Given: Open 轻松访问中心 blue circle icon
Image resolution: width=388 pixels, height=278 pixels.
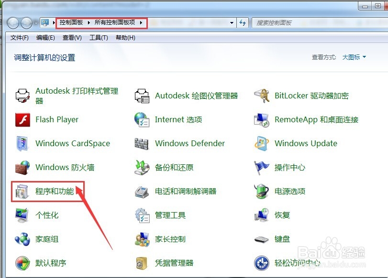Looking at the screenshot, I should tap(262, 263).
